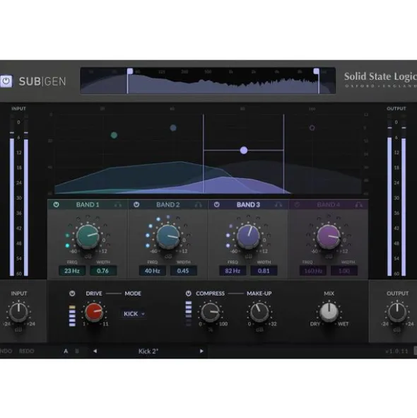This screenshot has height=418, width=417.
Task: Select the BAND 3 header tab
Action: (x=248, y=204)
